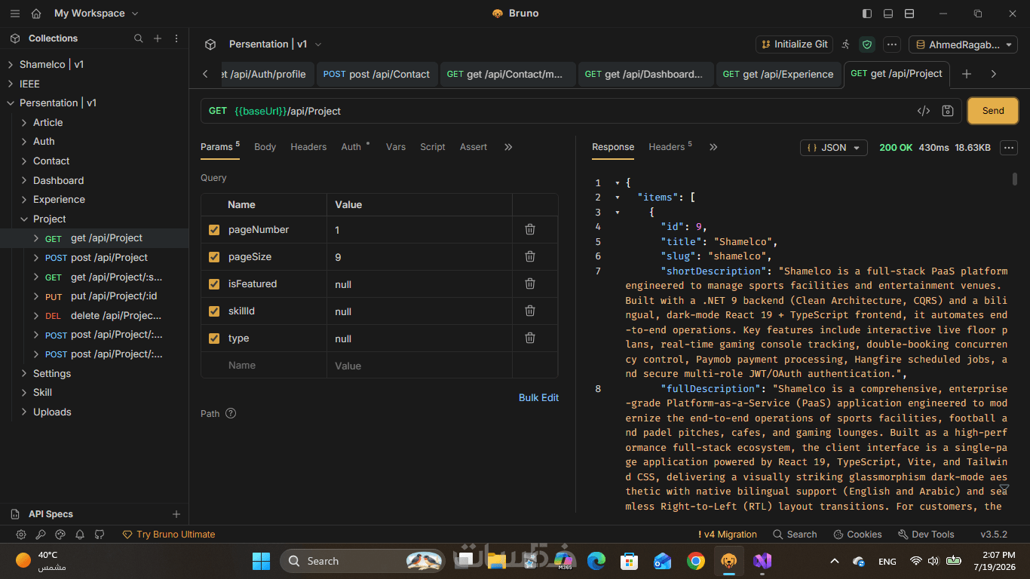Screen dimensions: 1030x579
Task: Remove the skillId parameter row
Action: coord(530,311)
